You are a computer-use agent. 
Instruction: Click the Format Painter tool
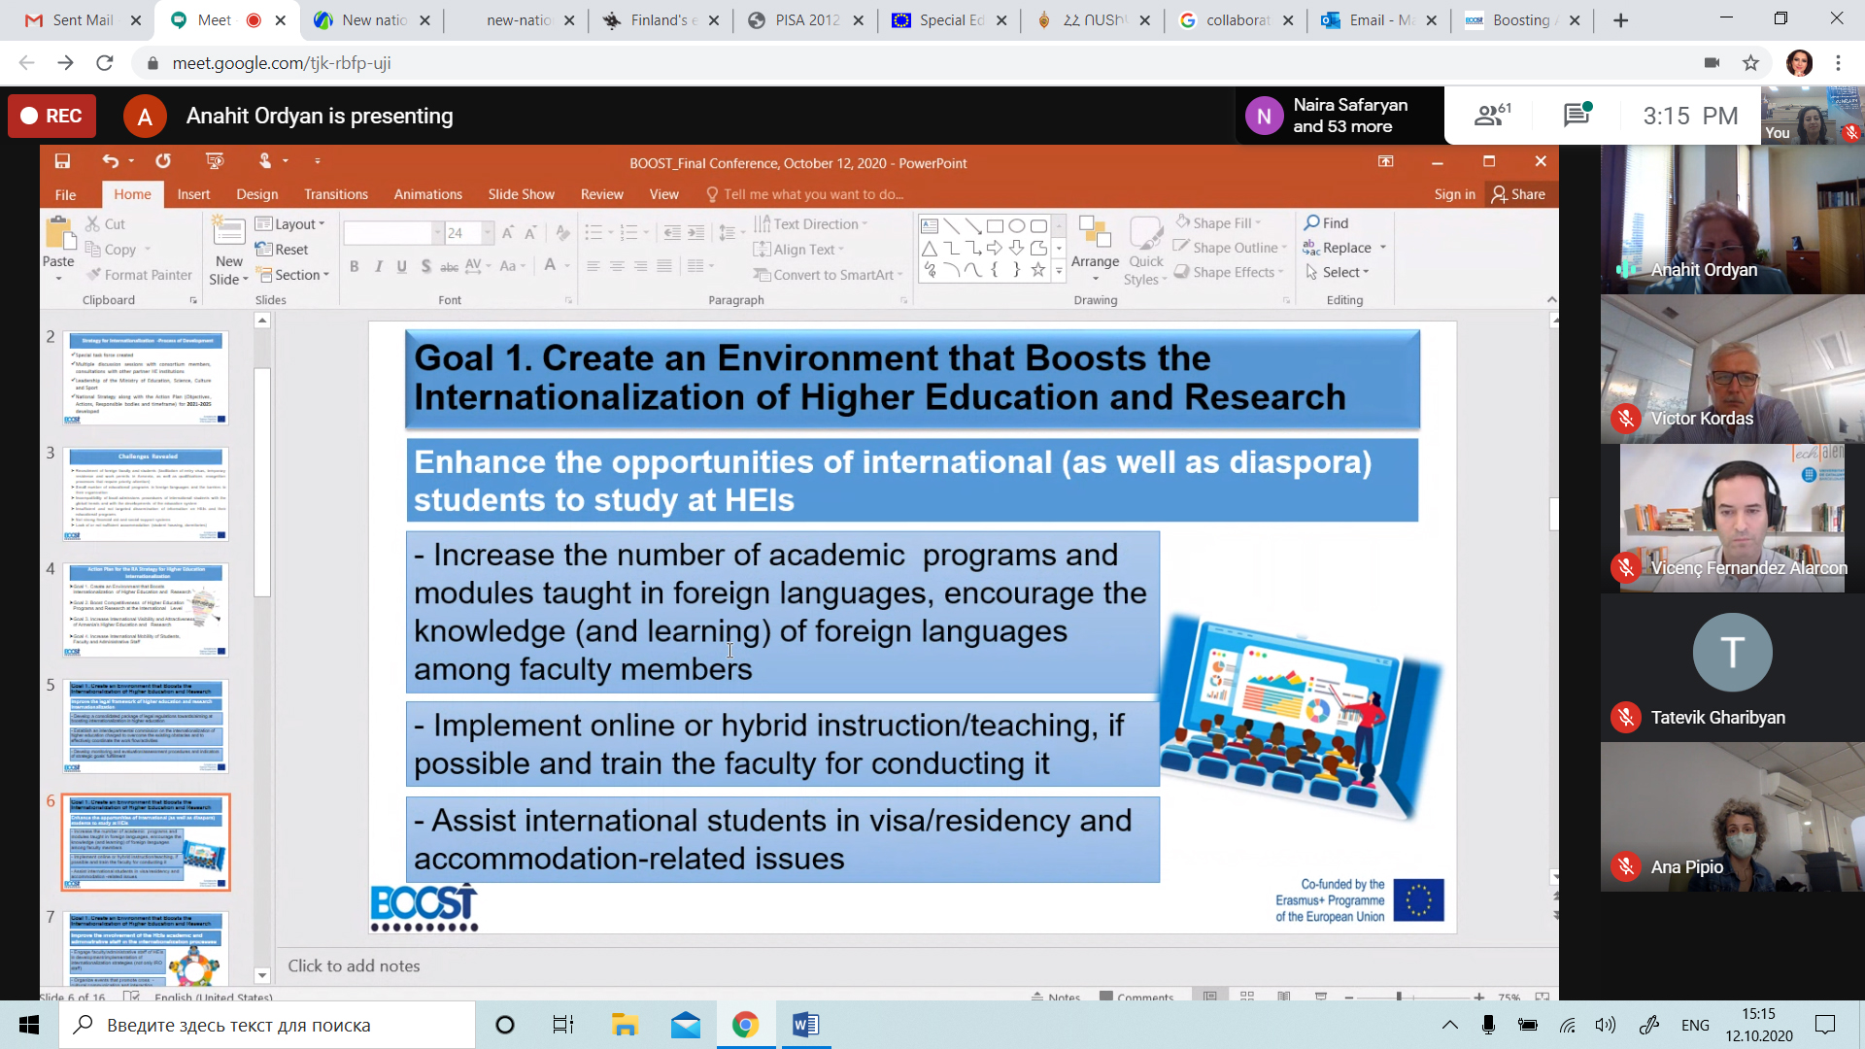click(139, 275)
